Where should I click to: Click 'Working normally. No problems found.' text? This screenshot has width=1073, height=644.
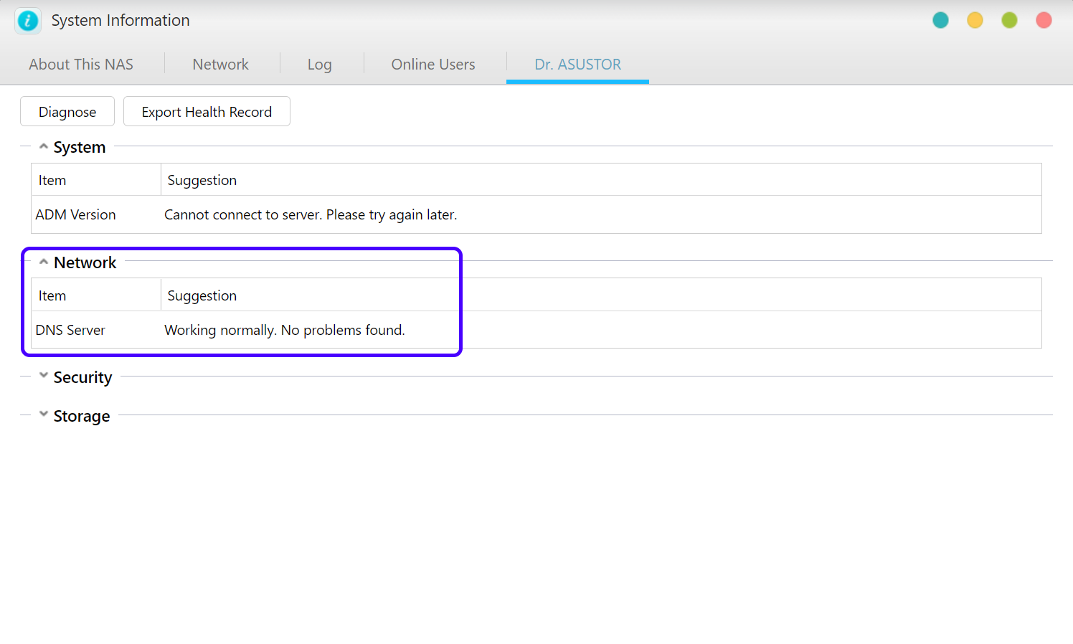(x=285, y=330)
